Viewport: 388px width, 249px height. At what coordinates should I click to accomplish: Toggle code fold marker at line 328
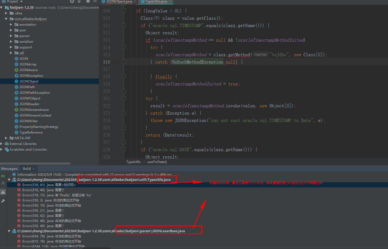(124, 150)
